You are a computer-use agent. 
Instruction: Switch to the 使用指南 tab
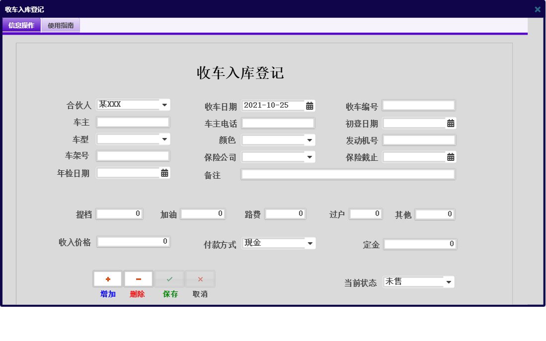60,25
